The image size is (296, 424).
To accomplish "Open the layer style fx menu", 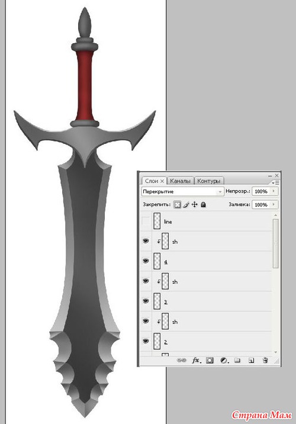I will coord(196,360).
